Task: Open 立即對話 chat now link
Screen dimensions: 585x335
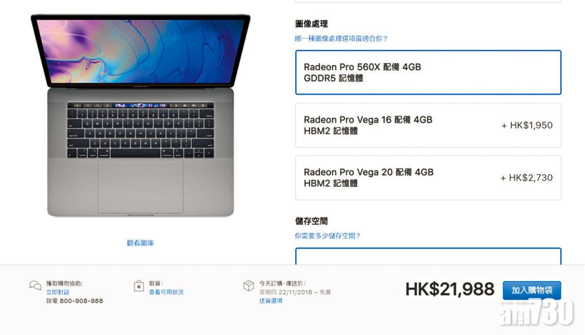Action: [x=58, y=292]
